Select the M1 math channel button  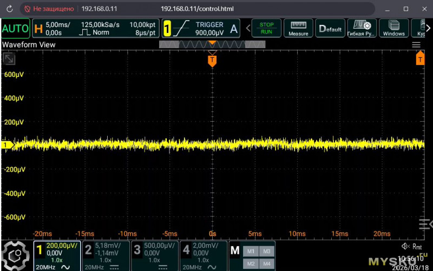250,251
